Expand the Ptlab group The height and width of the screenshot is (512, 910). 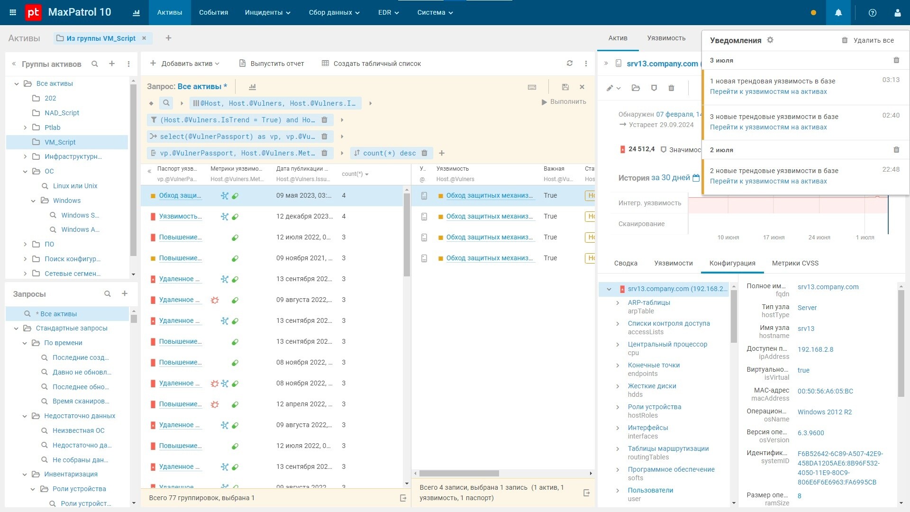(x=25, y=128)
